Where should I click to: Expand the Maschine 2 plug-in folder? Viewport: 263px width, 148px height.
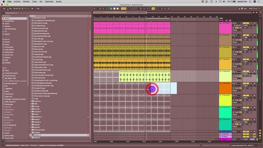(30, 117)
